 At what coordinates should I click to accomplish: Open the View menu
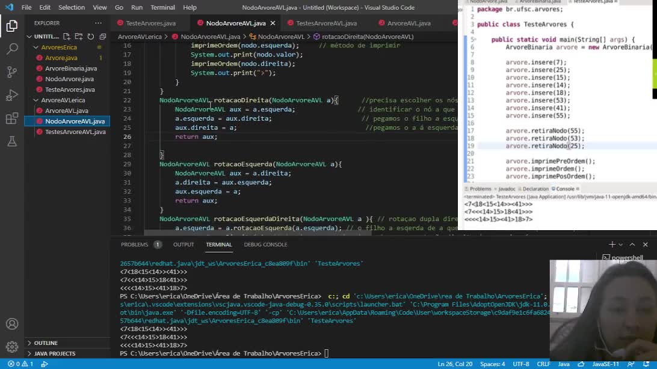[100, 8]
